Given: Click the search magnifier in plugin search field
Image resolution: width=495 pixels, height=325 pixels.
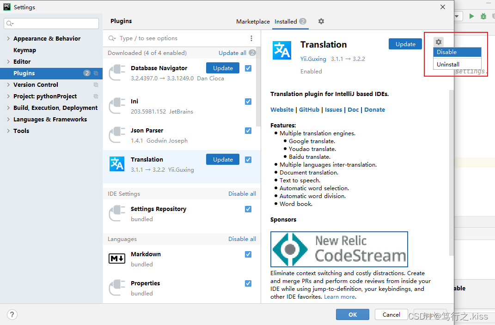Looking at the screenshot, I should pyautogui.click(x=112, y=38).
